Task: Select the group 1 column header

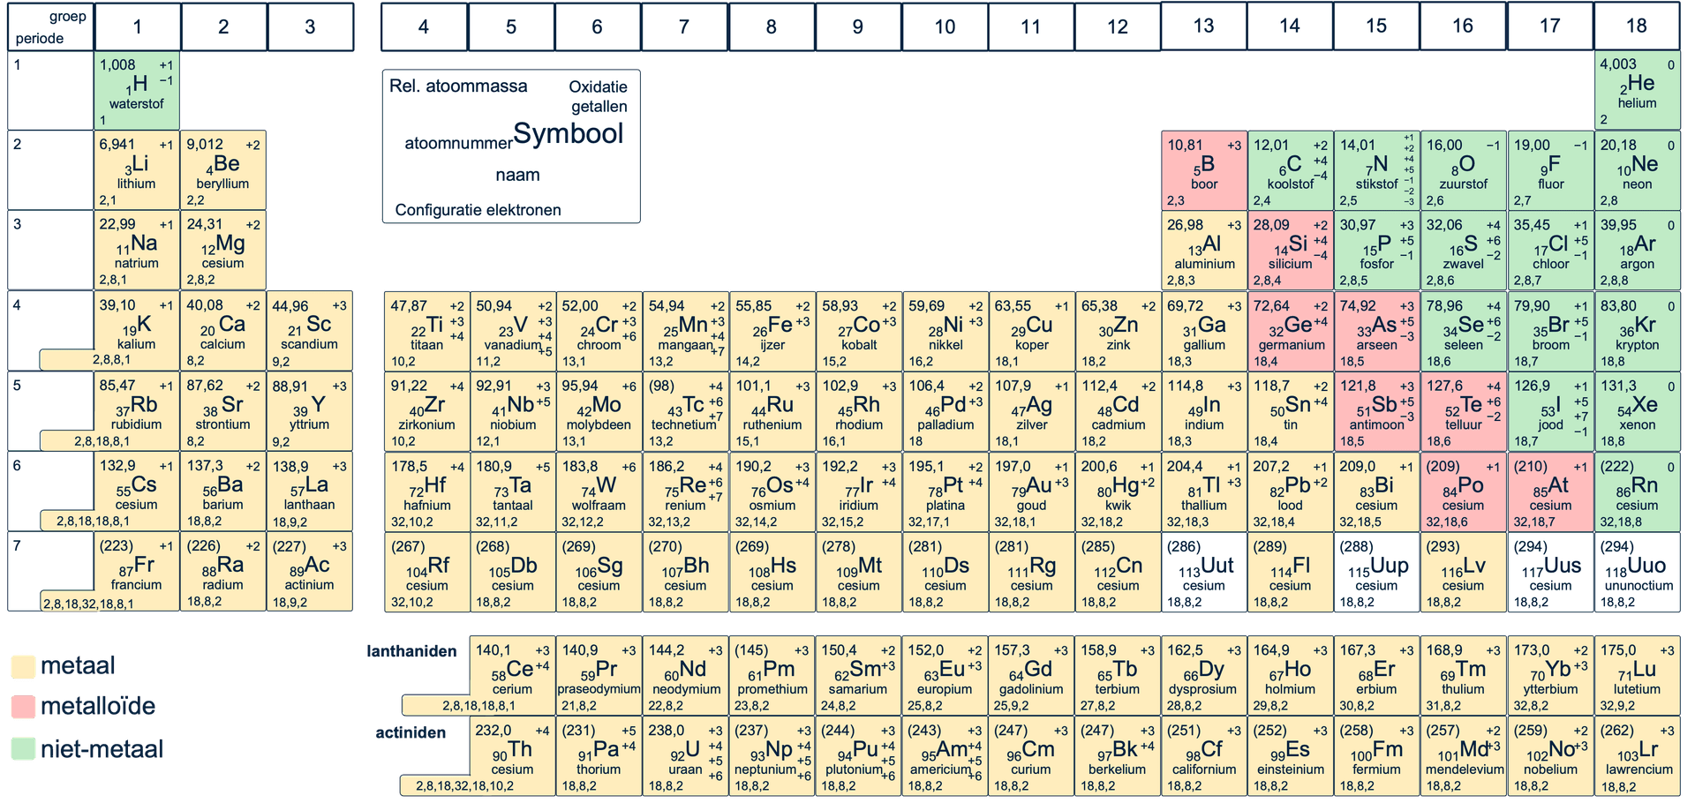Action: coord(138,26)
